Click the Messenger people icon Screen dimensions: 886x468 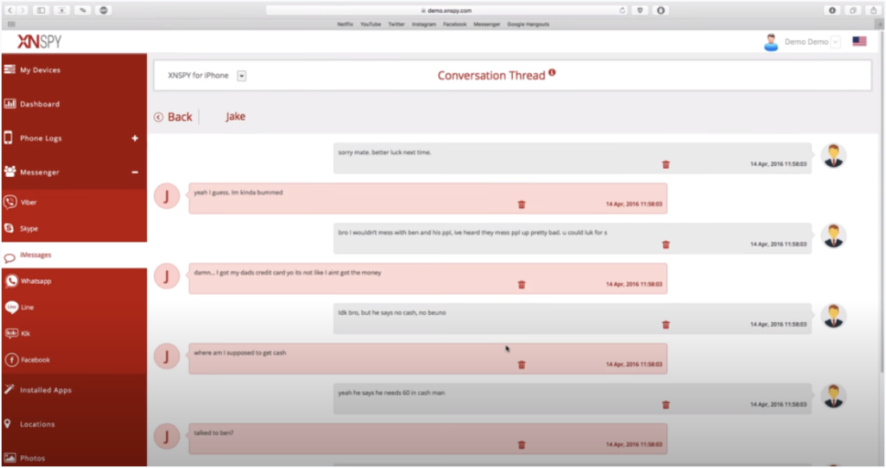point(10,171)
